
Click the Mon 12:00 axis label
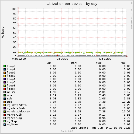click(x=19, y=59)
